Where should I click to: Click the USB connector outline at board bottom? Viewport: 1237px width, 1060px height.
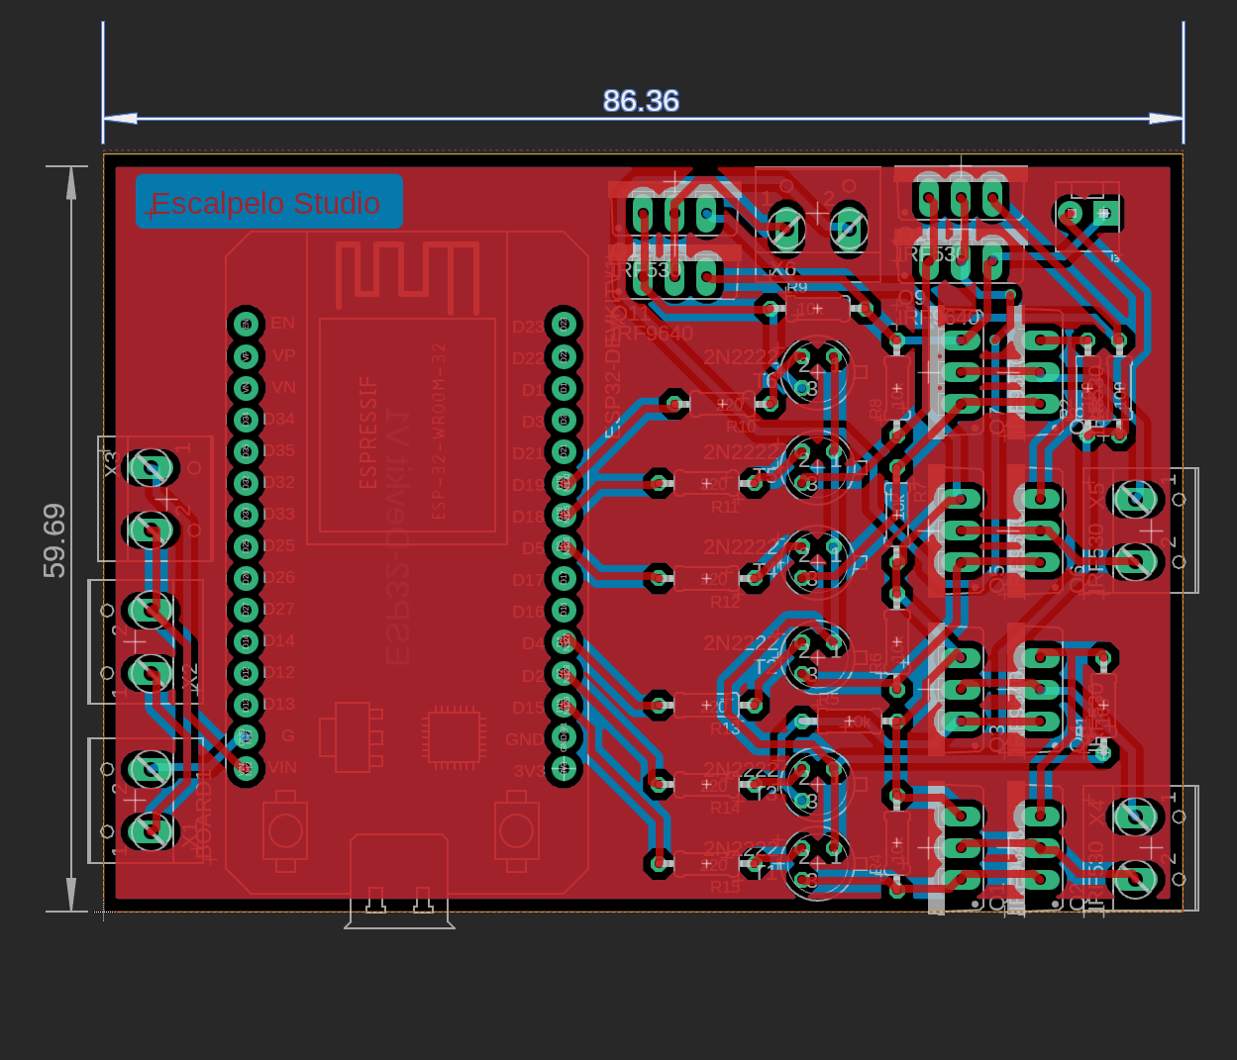pos(399,881)
